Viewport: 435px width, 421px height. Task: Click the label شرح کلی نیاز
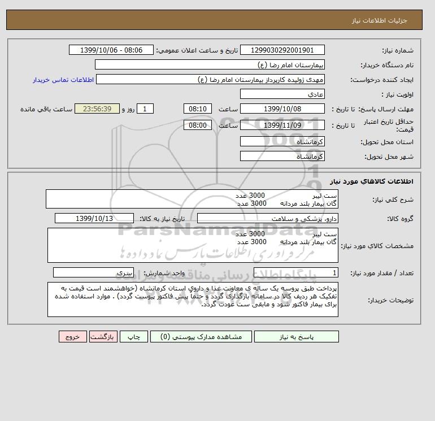[393, 199]
